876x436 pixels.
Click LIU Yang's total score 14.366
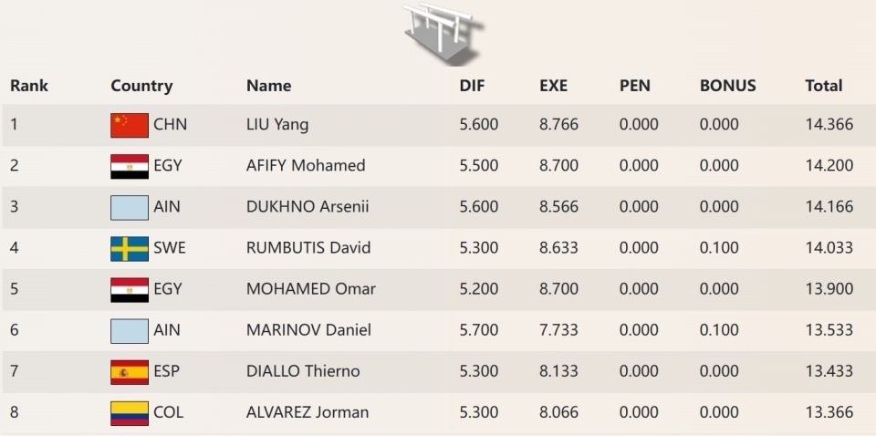point(829,125)
